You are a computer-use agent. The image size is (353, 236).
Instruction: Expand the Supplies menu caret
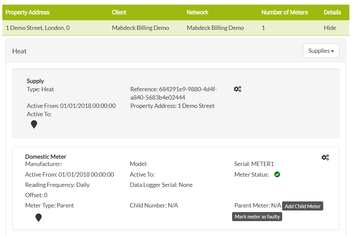coord(332,51)
